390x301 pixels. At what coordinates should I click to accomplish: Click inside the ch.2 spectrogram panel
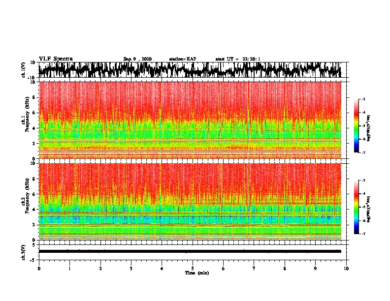coord(190,202)
